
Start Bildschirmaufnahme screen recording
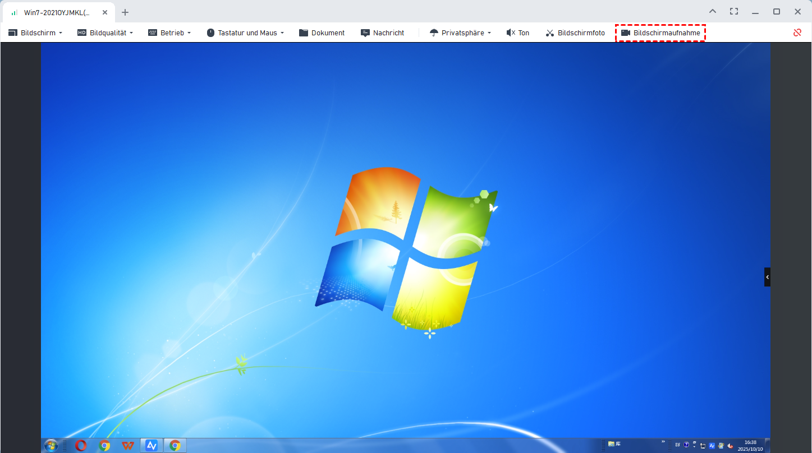click(x=660, y=33)
